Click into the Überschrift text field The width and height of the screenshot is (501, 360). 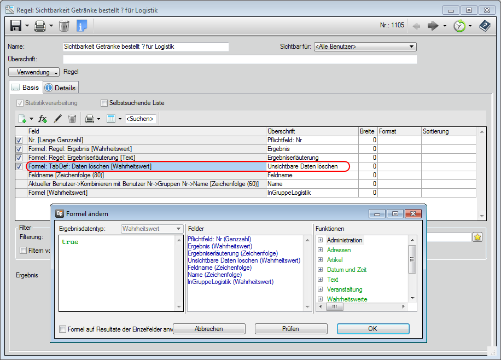[240, 59]
